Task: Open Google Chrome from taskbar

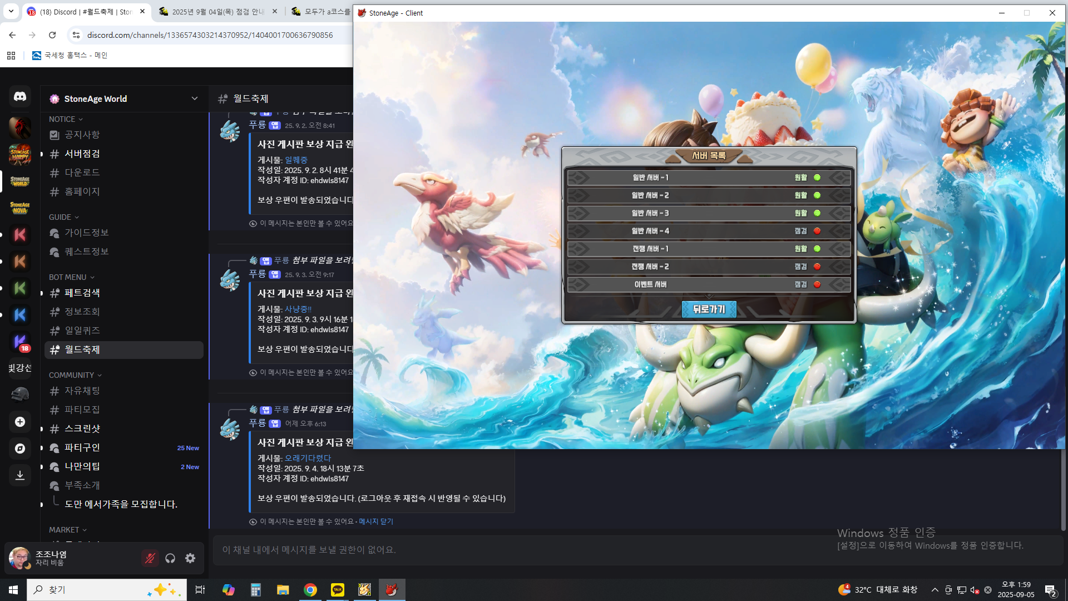Action: point(310,590)
